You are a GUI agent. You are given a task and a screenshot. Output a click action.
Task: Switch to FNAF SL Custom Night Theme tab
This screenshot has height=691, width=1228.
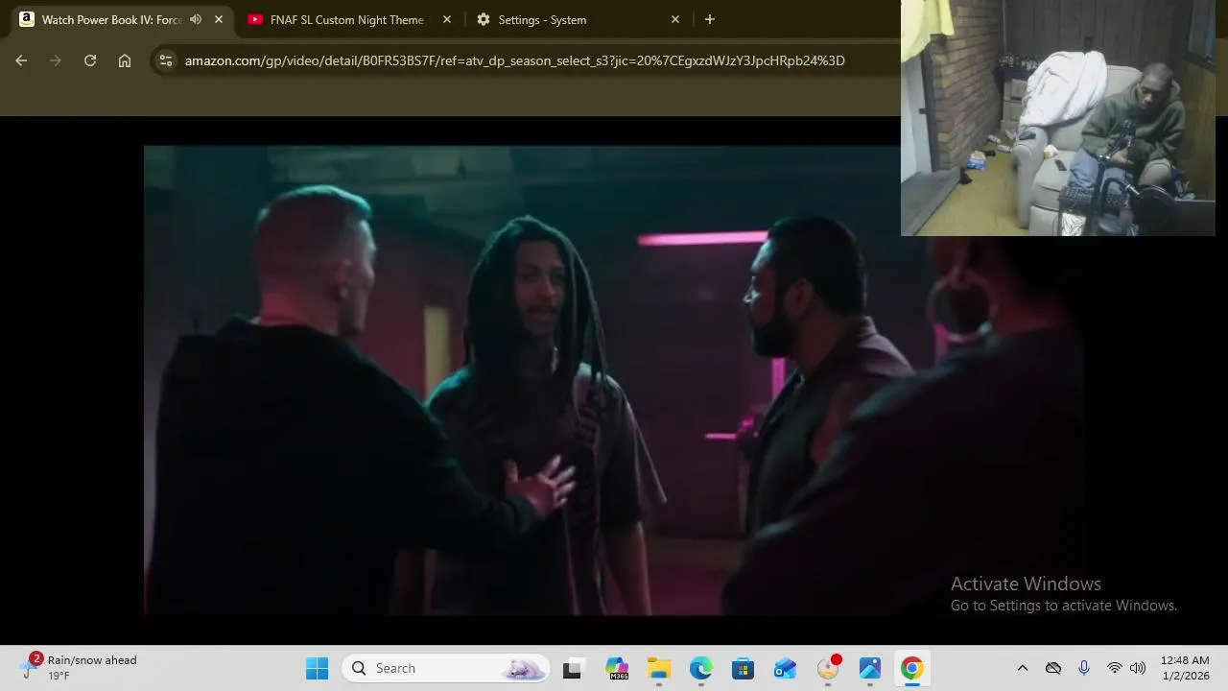[346, 19]
